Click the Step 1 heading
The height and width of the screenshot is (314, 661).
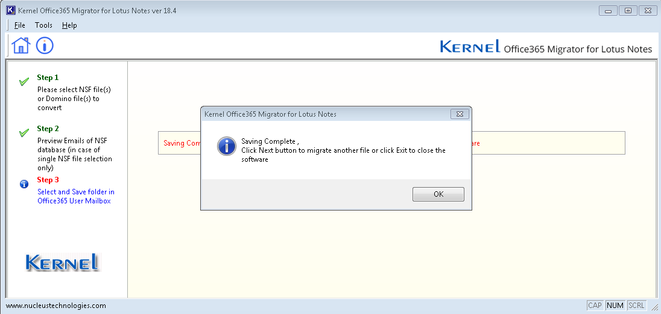coord(48,78)
